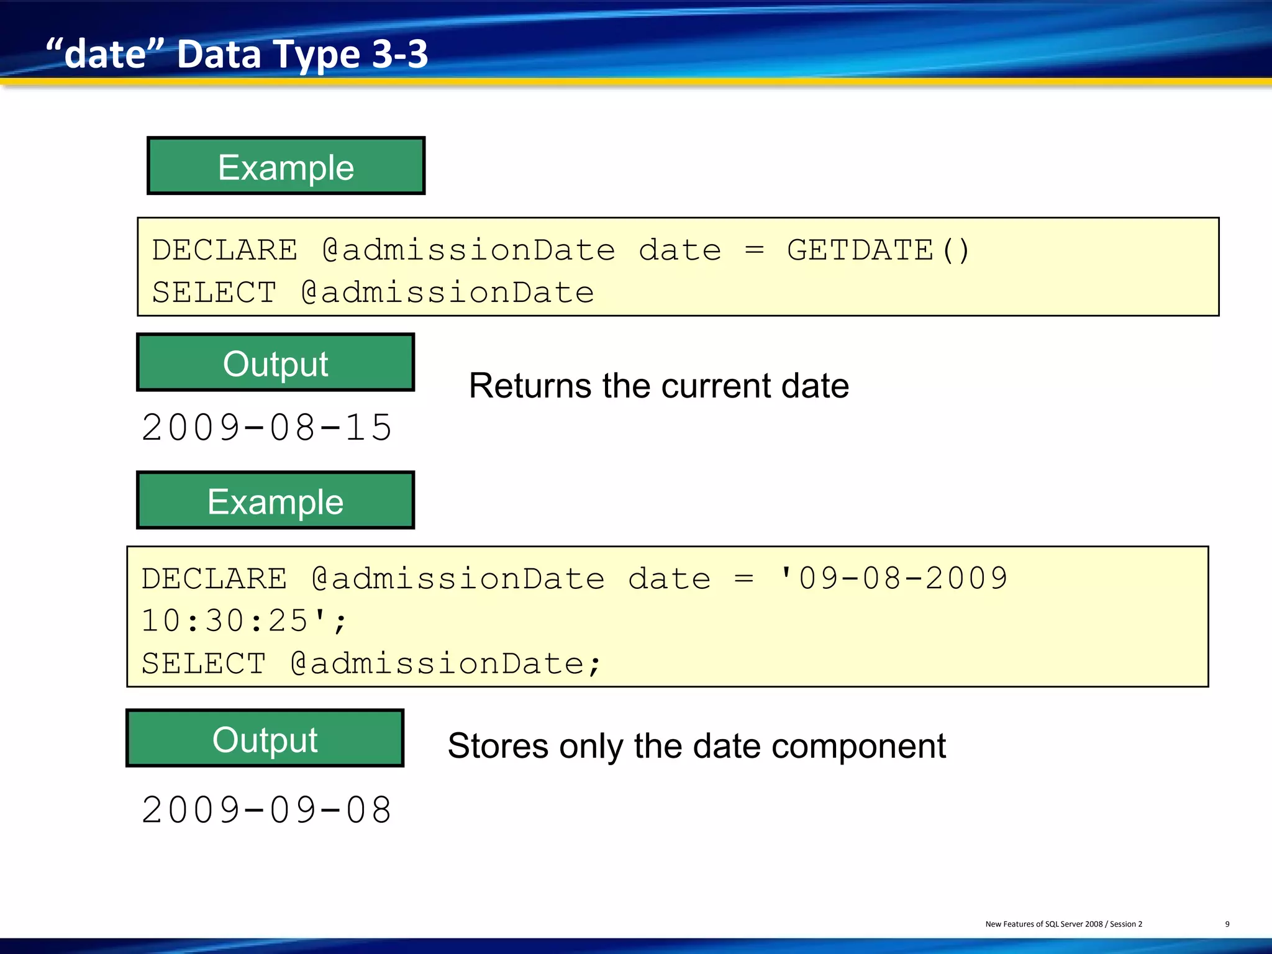Select the first green Example label box
Screen dimensions: 1272x954
coord(286,166)
